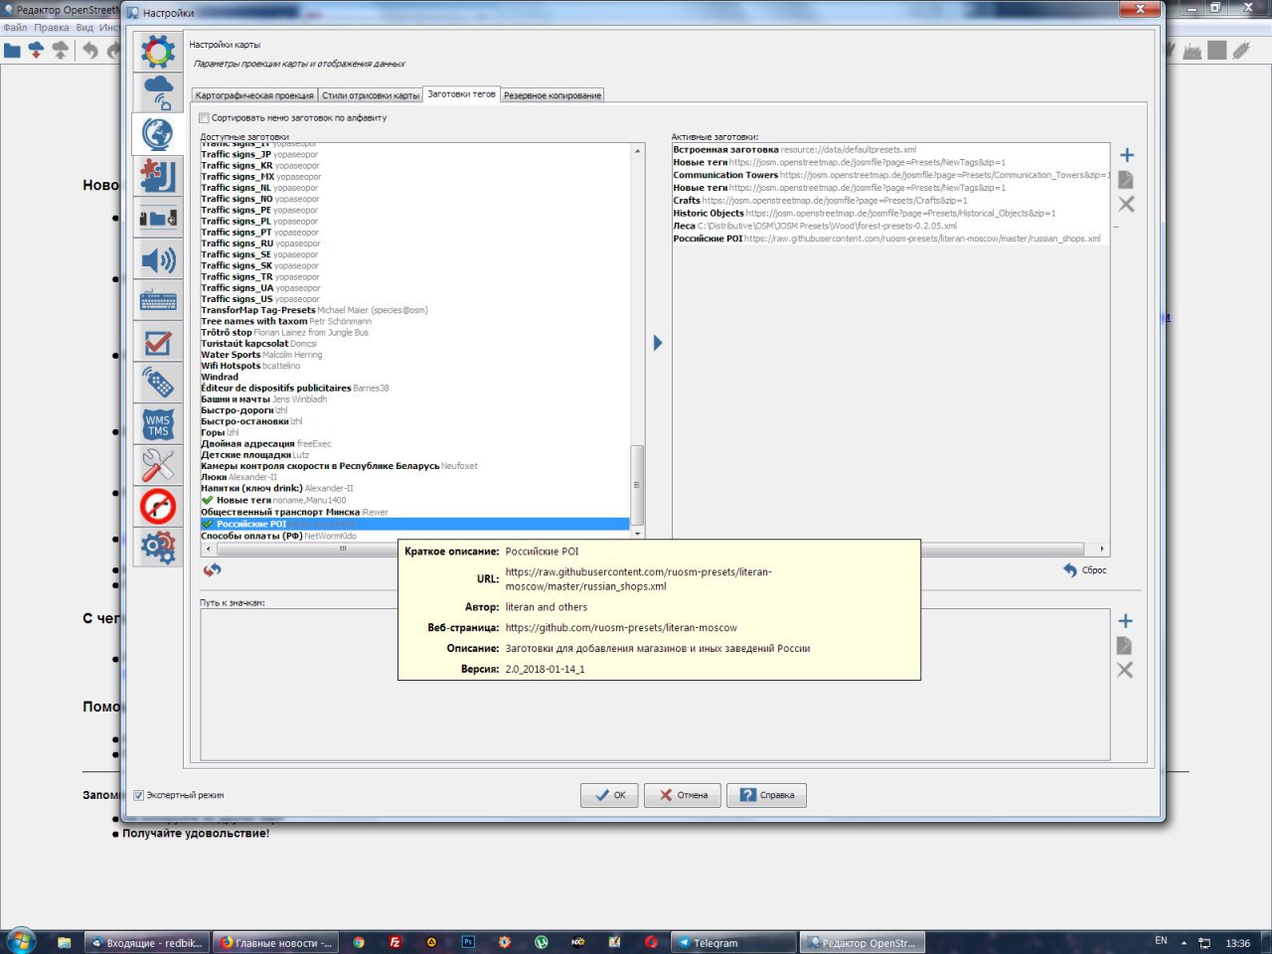Screen dimensions: 1272x954
Task: Select 'Заготовки тегов' tab
Action: (x=461, y=94)
